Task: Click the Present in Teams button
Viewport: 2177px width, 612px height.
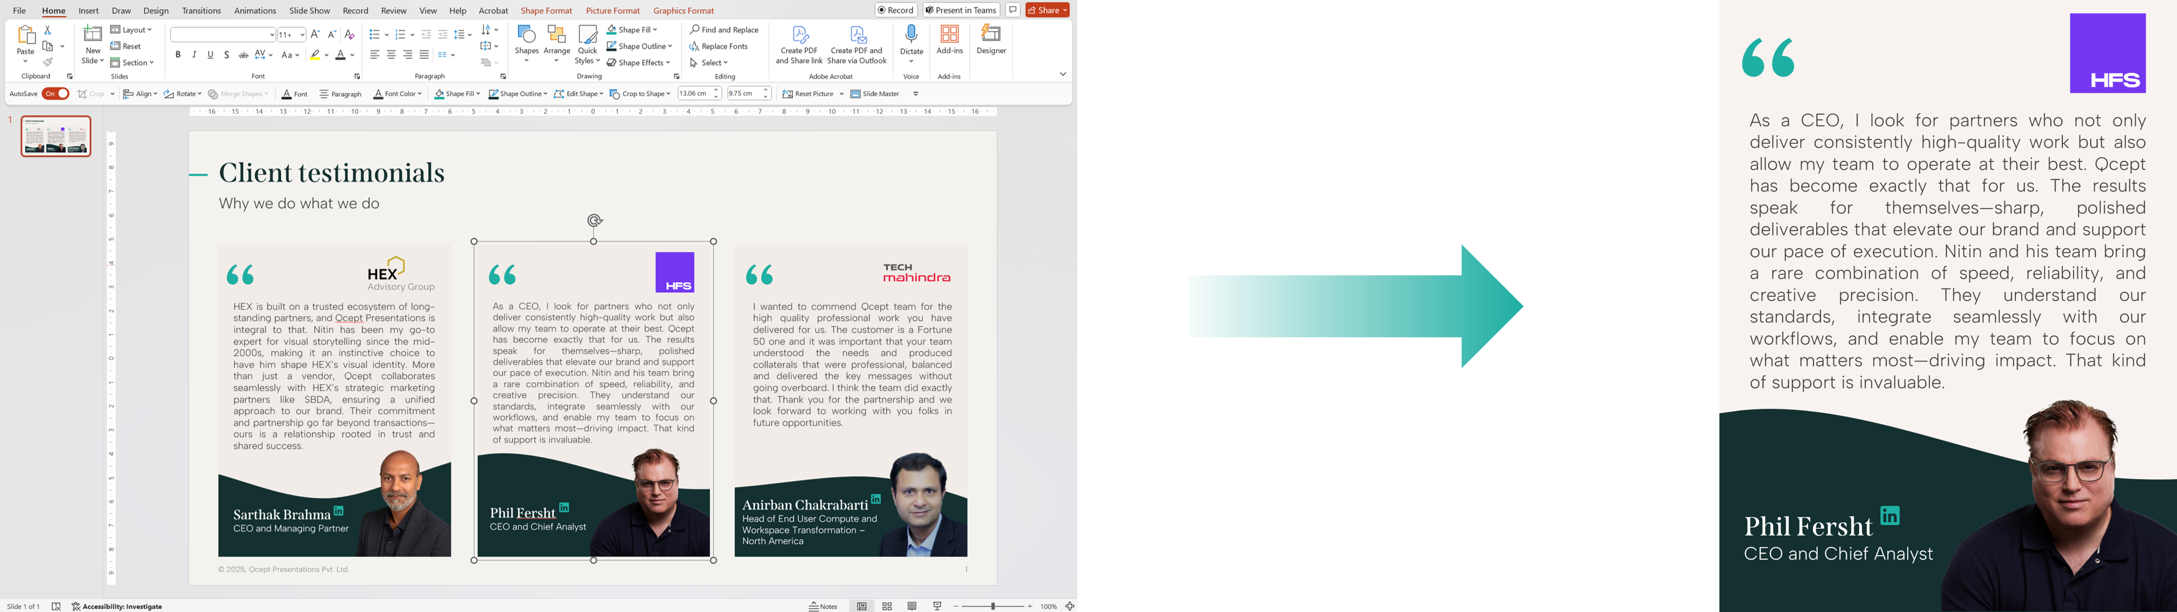Action: [961, 10]
